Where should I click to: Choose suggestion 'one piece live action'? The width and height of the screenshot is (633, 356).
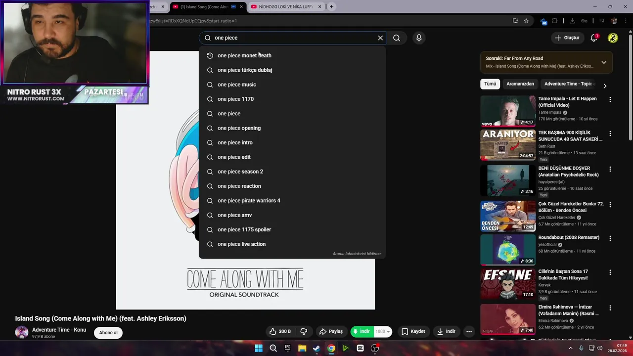pos(292,244)
